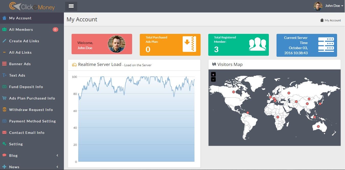345x170 pixels.
Task: Click the 100 label on the chart axis
Action: coord(74,77)
